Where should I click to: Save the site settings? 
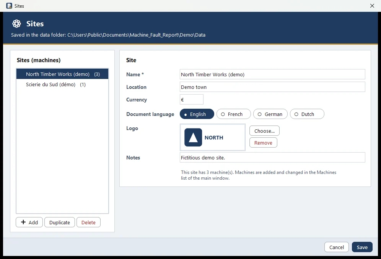[x=362, y=247]
